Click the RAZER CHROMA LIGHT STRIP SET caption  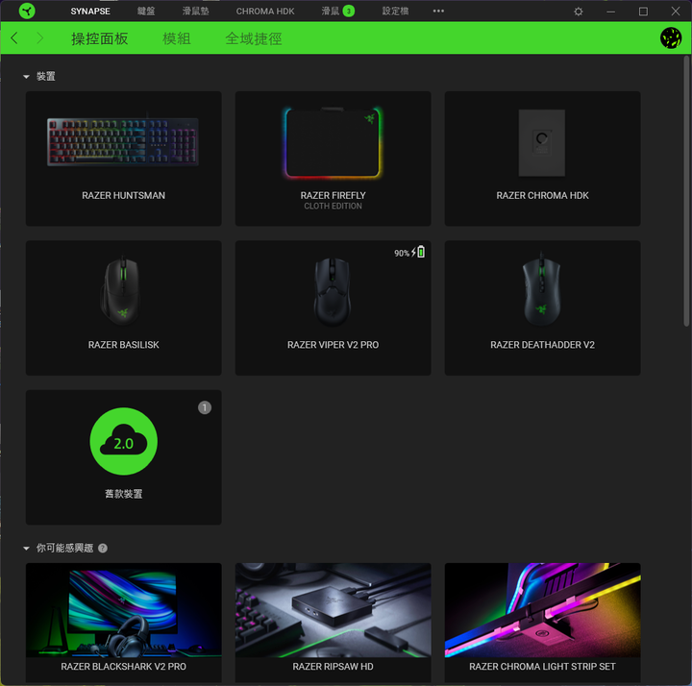[542, 667]
